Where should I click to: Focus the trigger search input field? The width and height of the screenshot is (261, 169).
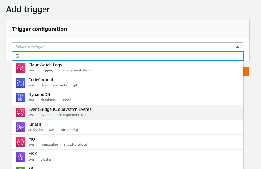(128, 56)
